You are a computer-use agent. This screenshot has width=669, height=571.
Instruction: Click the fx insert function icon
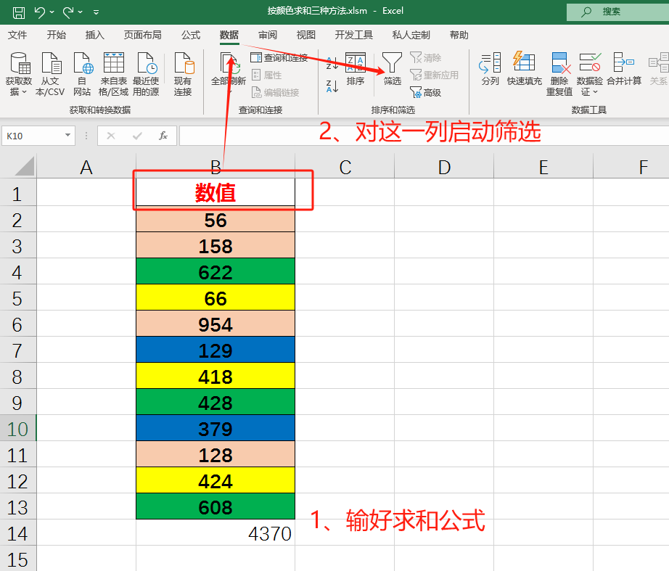[163, 136]
